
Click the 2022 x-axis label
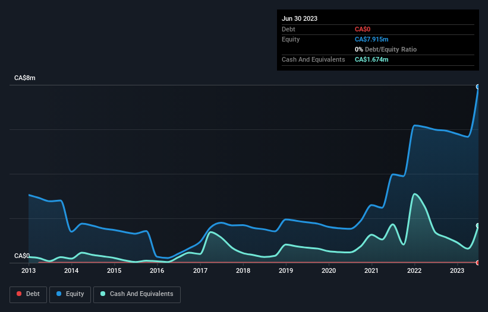(414, 270)
